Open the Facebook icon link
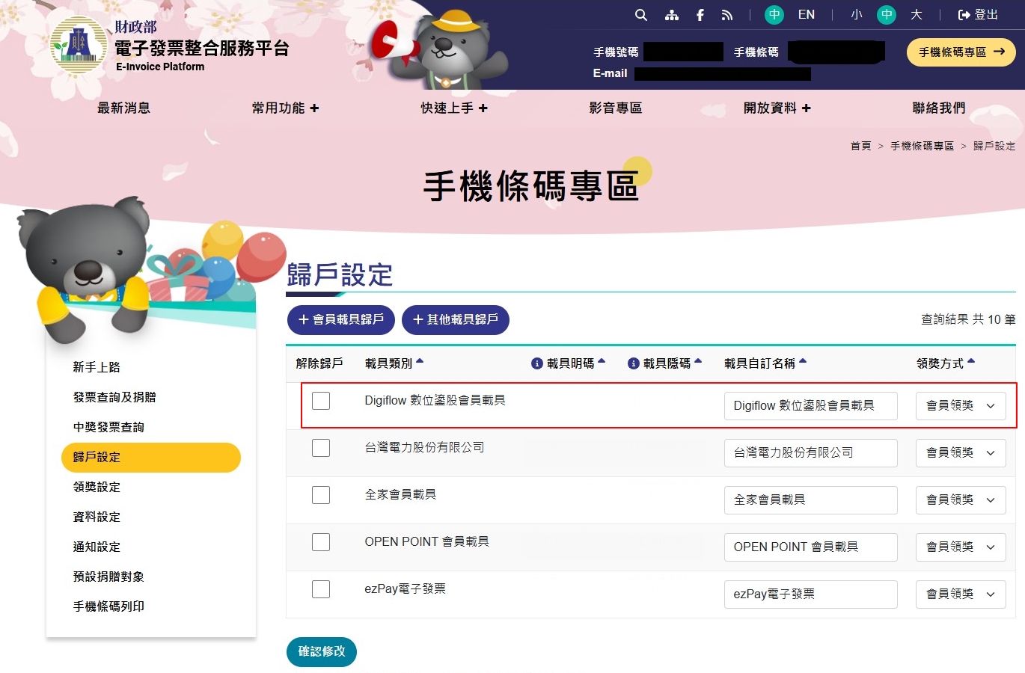Screen dimensions: 1025x673 pos(700,15)
